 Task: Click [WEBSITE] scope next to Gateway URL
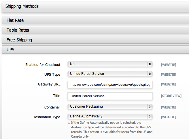tap(169, 84)
